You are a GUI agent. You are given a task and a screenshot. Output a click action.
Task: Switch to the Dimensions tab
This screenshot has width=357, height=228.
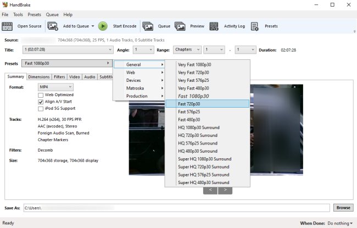point(38,77)
